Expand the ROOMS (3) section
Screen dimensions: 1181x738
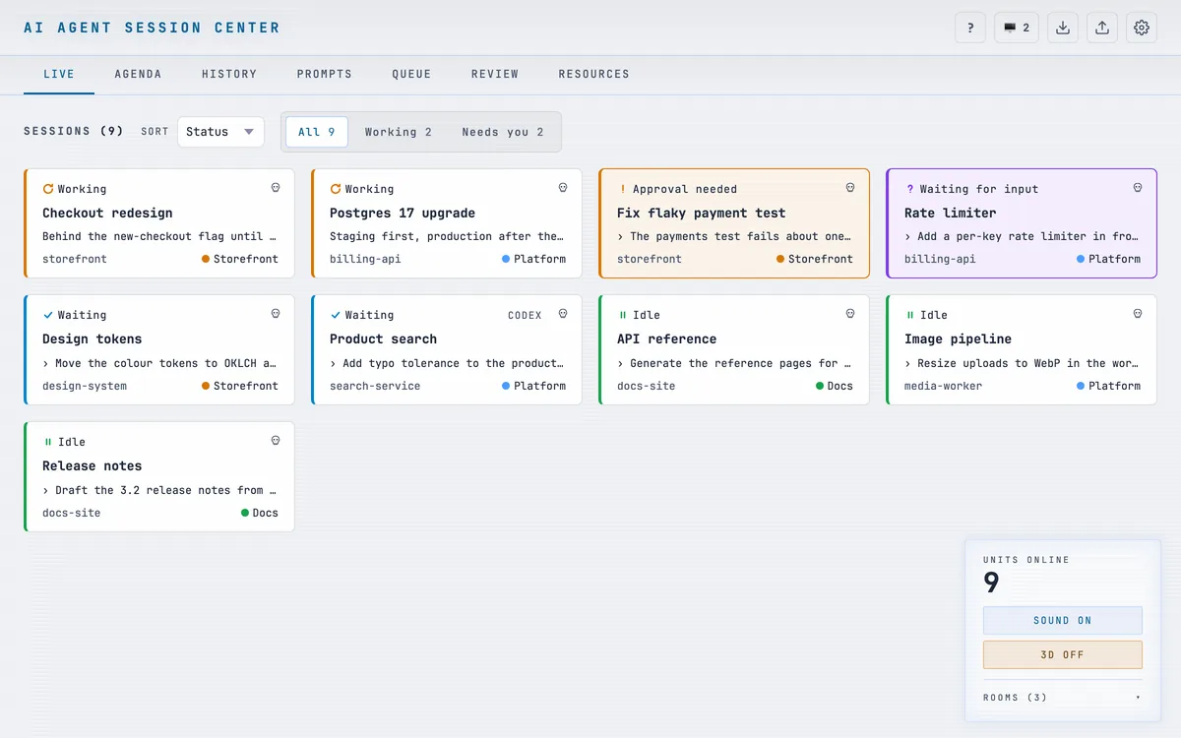pyautogui.click(x=1063, y=698)
